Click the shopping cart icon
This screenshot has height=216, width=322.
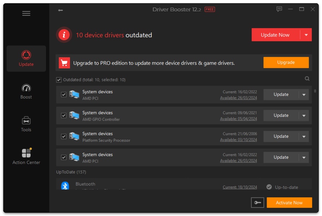64,63
